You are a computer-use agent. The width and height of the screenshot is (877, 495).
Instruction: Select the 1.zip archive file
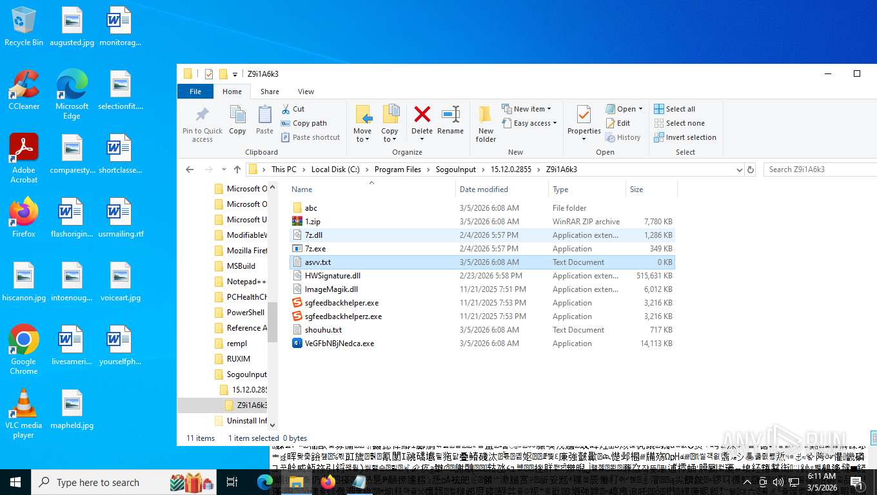tap(482, 222)
